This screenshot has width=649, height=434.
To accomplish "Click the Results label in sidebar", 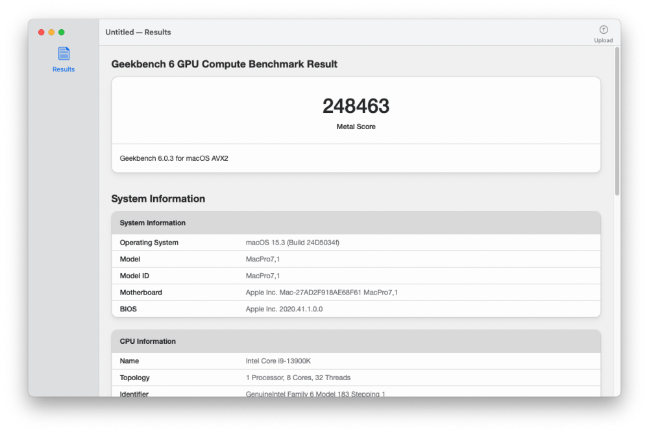I will tap(64, 69).
